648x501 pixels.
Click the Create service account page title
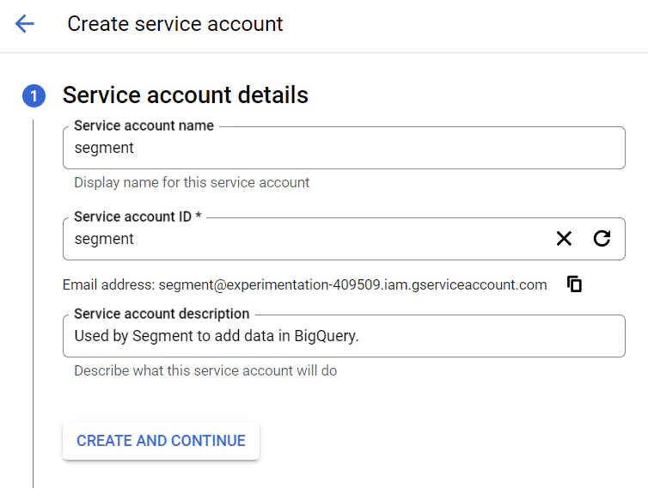[174, 24]
